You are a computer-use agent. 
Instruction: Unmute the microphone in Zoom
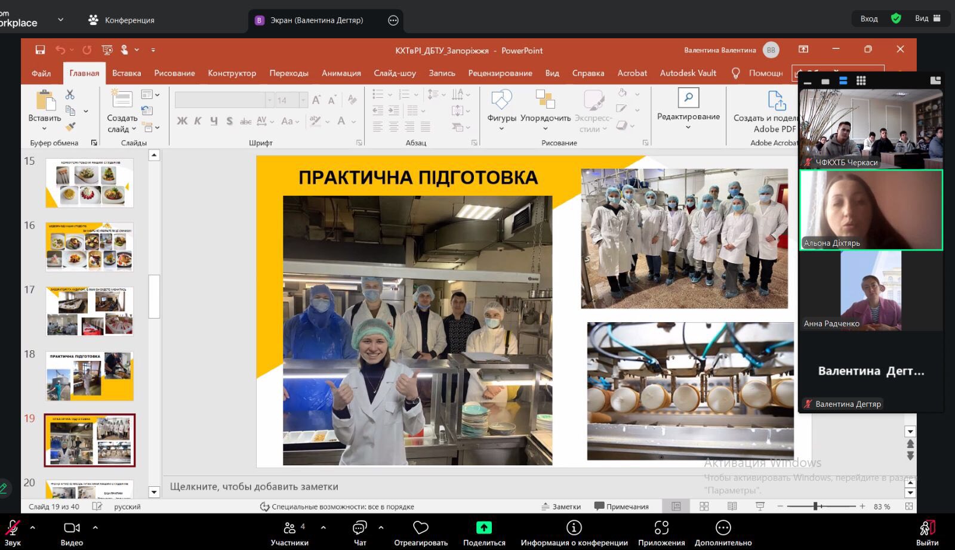[x=13, y=529]
